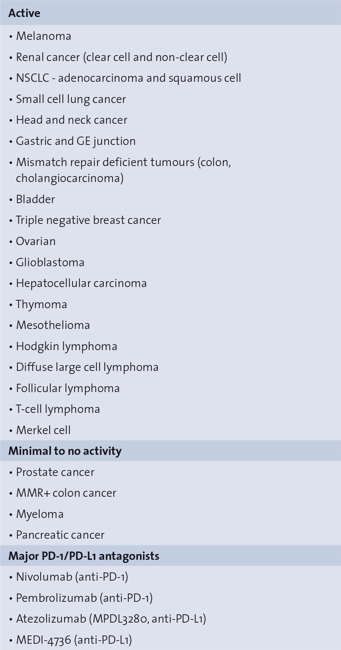Select the Merkel cell entry
Screen dimensions: 341x650
[43, 430]
